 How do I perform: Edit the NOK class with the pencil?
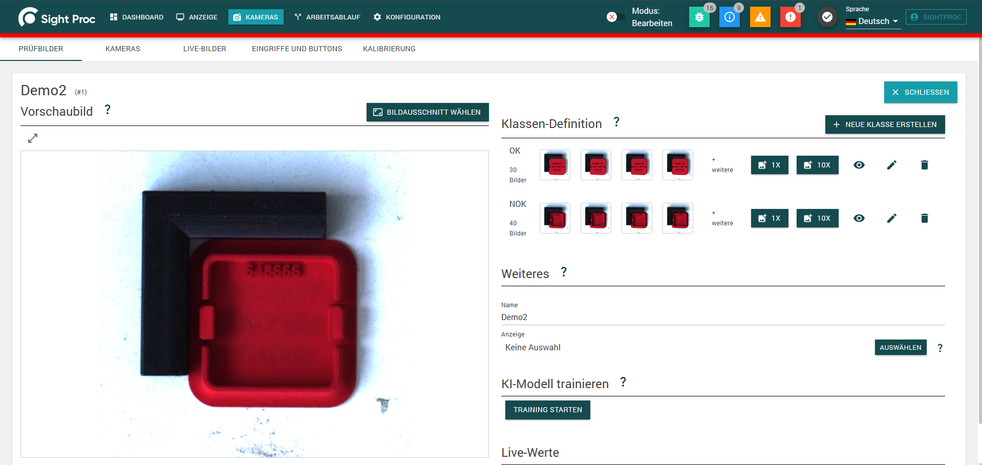[892, 218]
